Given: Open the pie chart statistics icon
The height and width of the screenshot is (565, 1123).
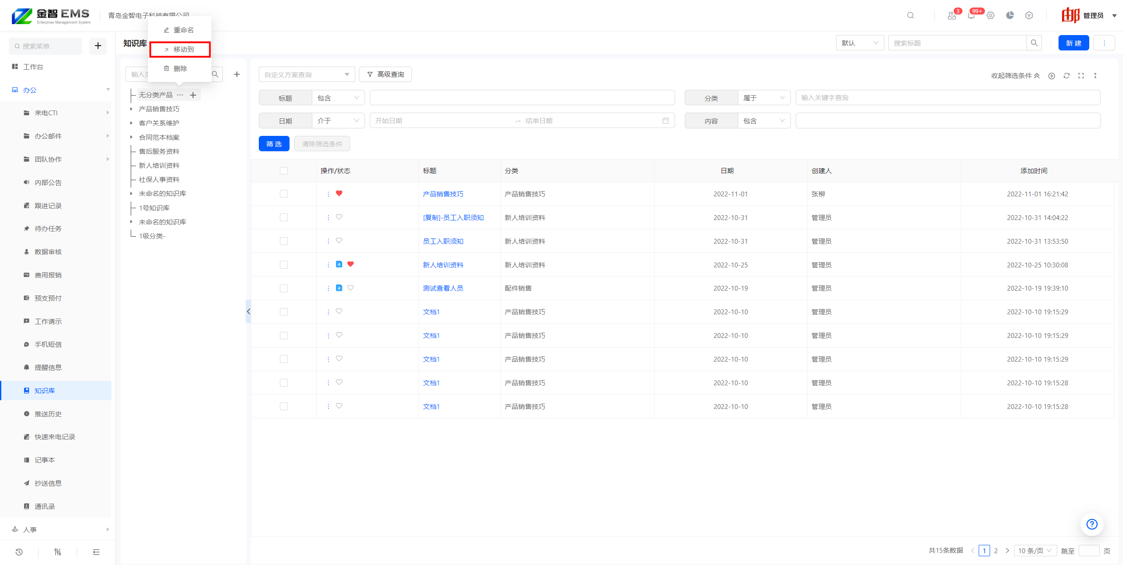Looking at the screenshot, I should coord(1010,15).
